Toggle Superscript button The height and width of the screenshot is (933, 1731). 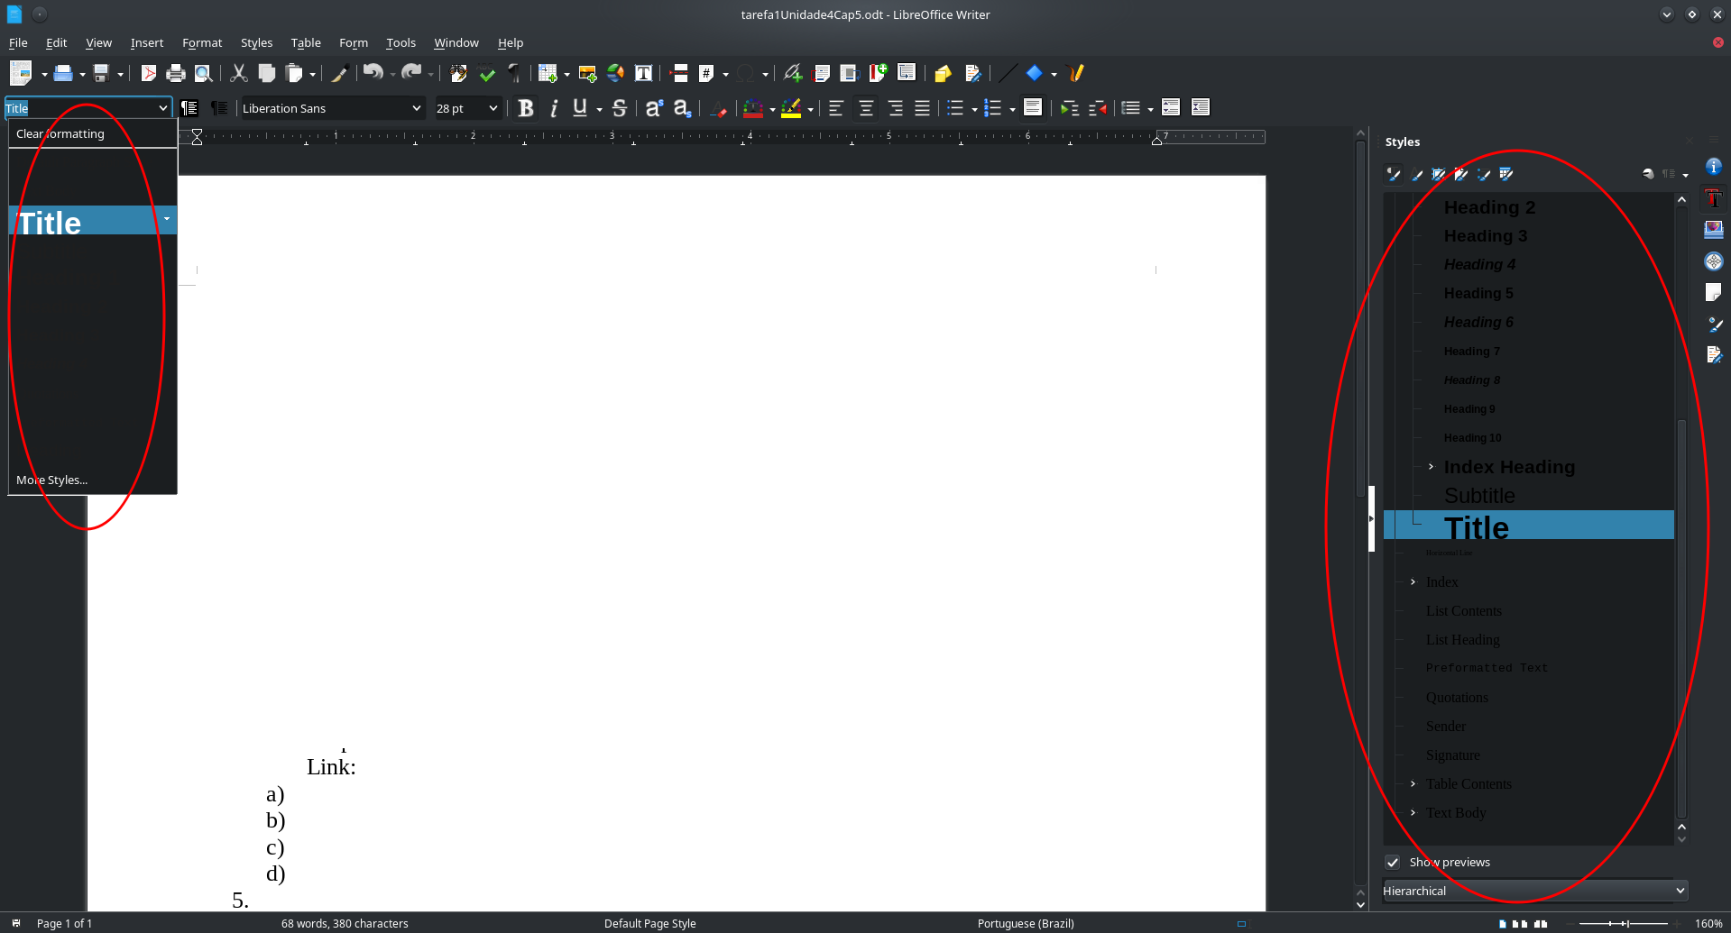tap(654, 108)
